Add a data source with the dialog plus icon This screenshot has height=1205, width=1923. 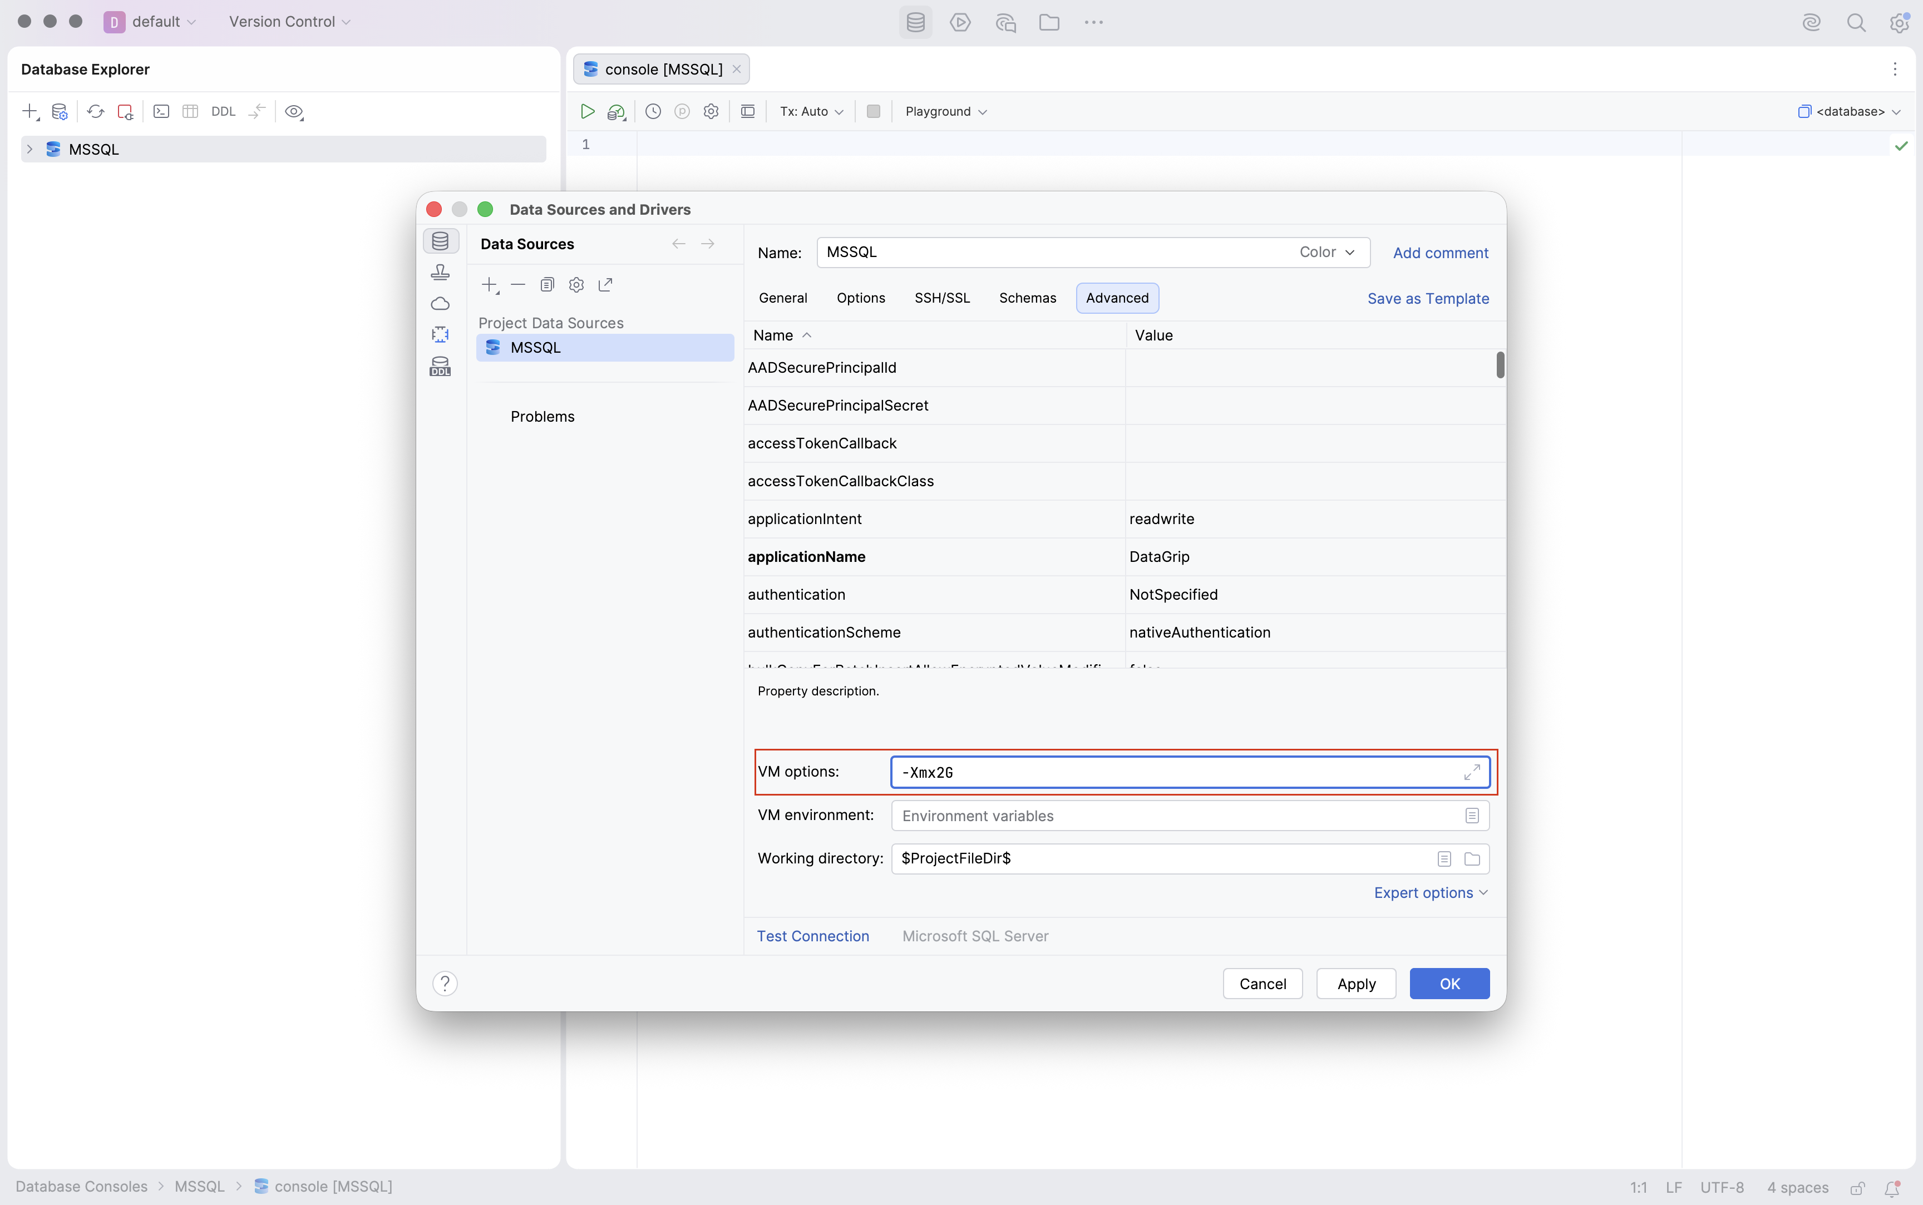491,285
